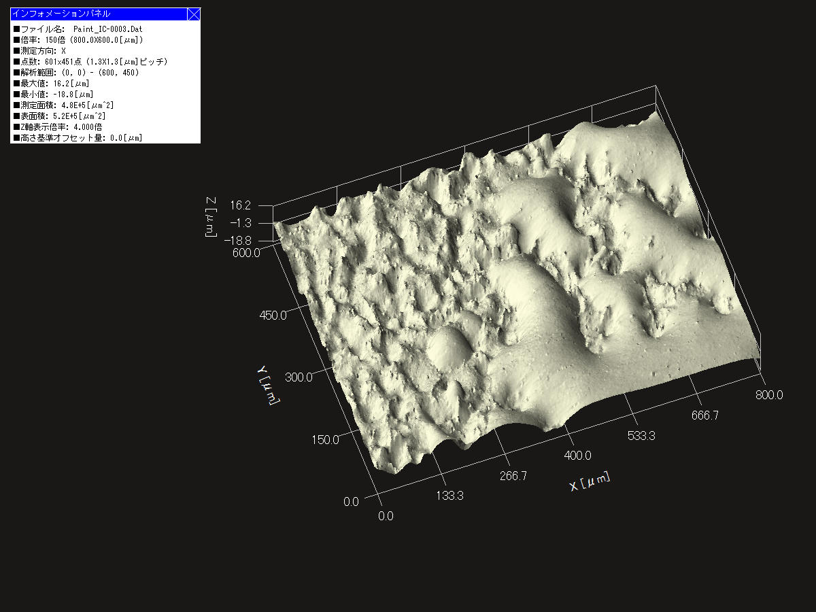Close the information panel

[x=194, y=13]
